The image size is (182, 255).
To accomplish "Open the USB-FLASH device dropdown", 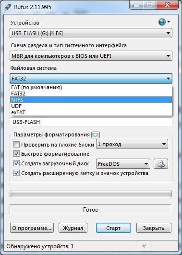I will 91,33.
